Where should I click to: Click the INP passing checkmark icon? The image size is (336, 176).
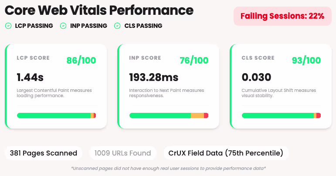tap(63, 26)
